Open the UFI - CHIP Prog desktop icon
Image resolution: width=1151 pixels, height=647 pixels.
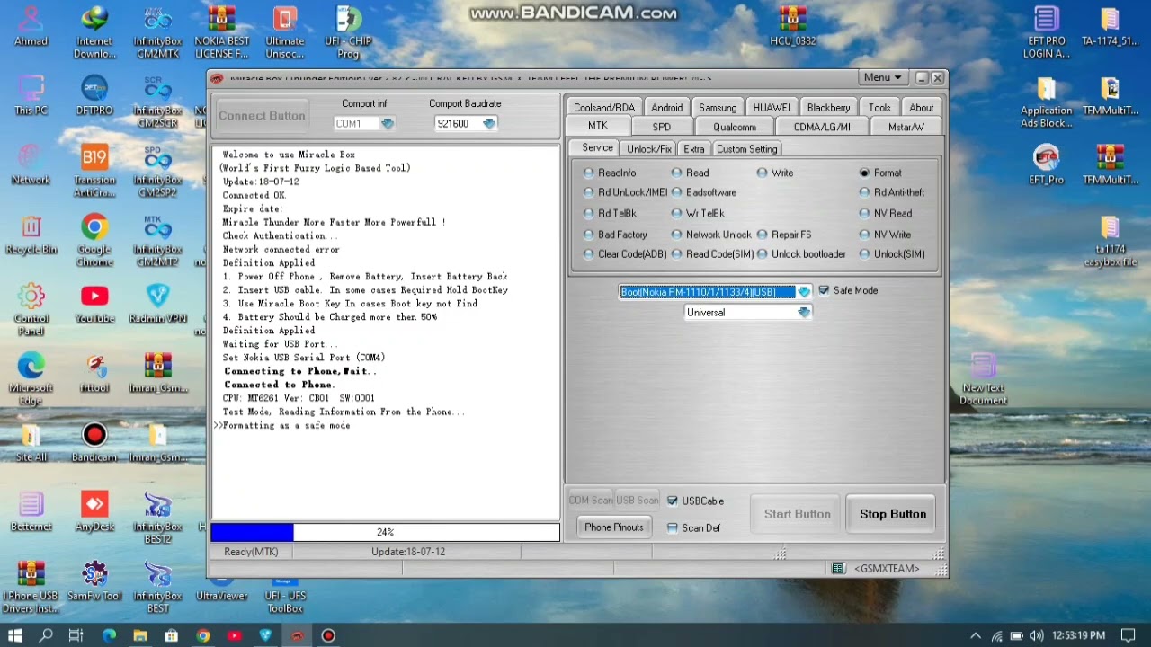[348, 31]
